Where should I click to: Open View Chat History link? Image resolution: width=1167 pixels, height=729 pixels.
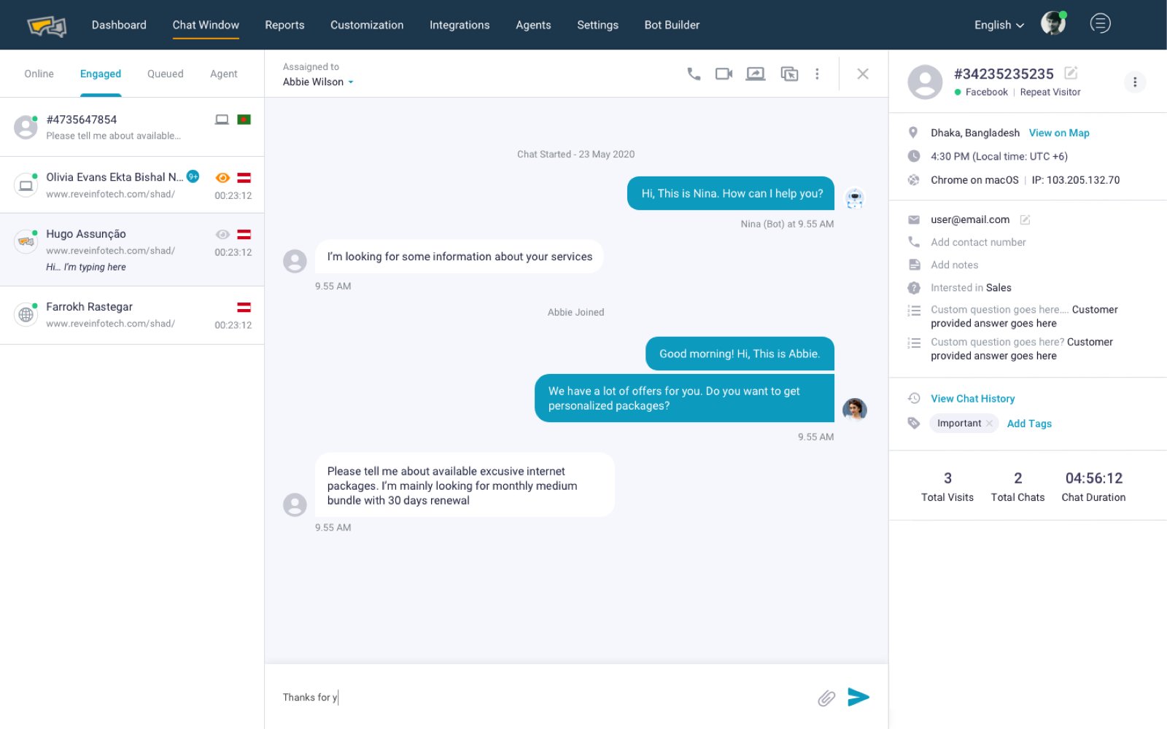[972, 399]
